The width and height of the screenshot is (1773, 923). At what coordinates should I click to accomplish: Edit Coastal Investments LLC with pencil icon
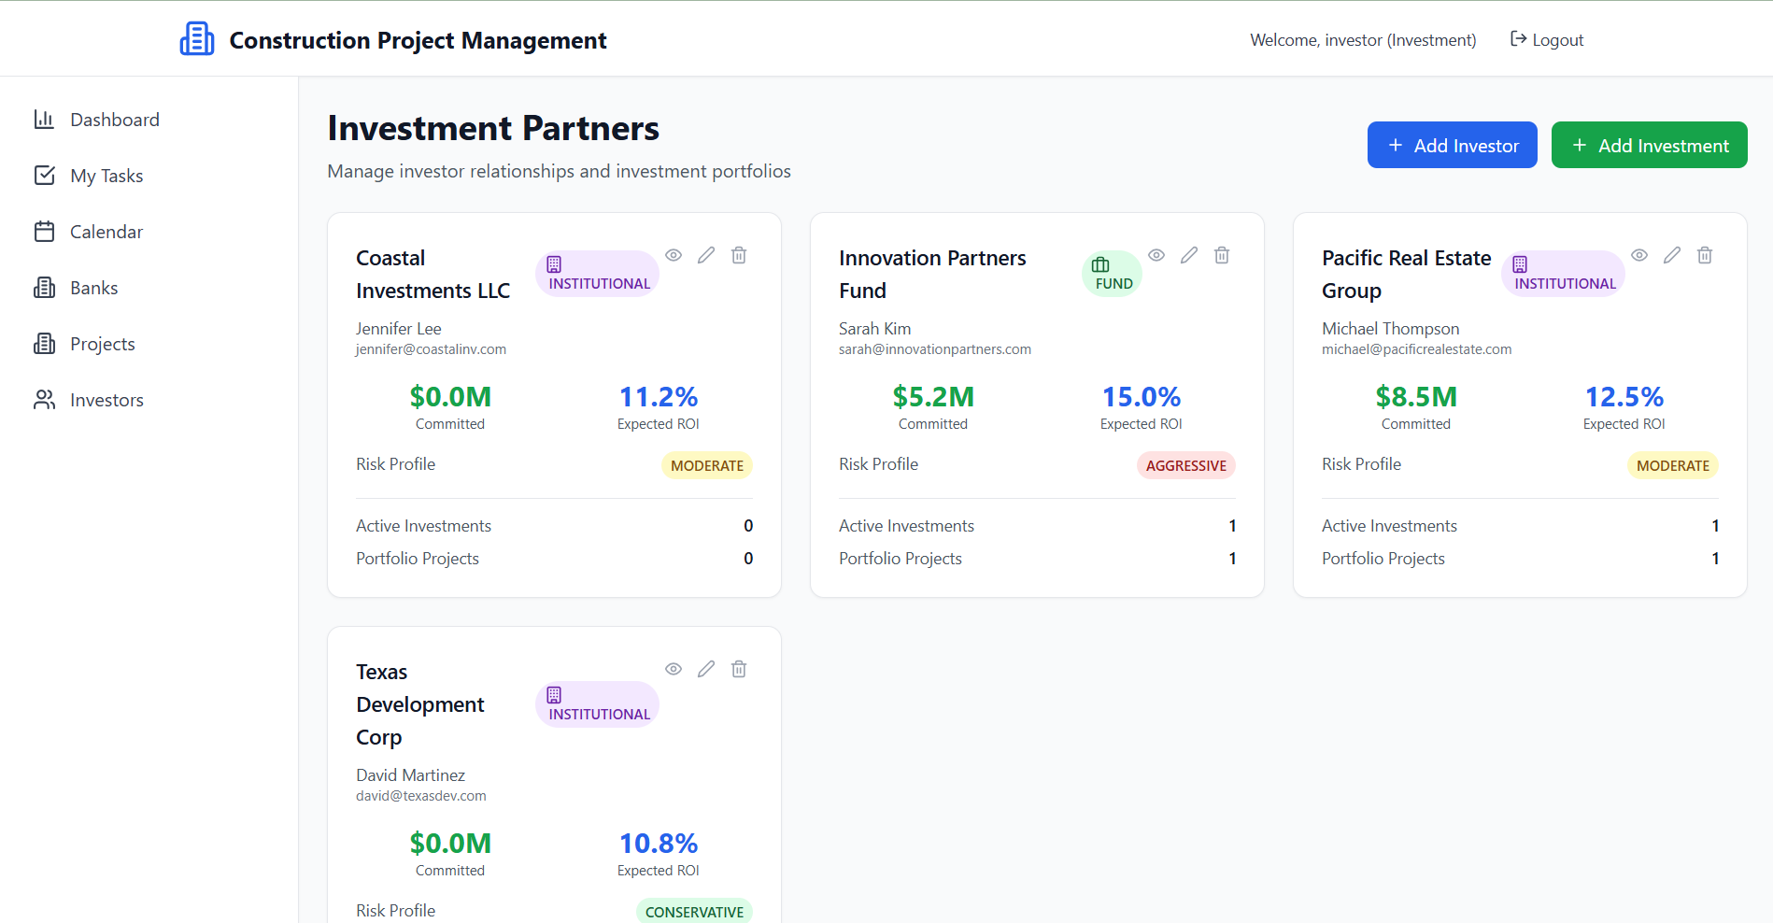point(706,255)
